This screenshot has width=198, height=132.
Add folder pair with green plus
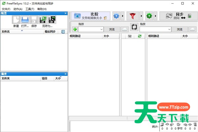[75, 29]
